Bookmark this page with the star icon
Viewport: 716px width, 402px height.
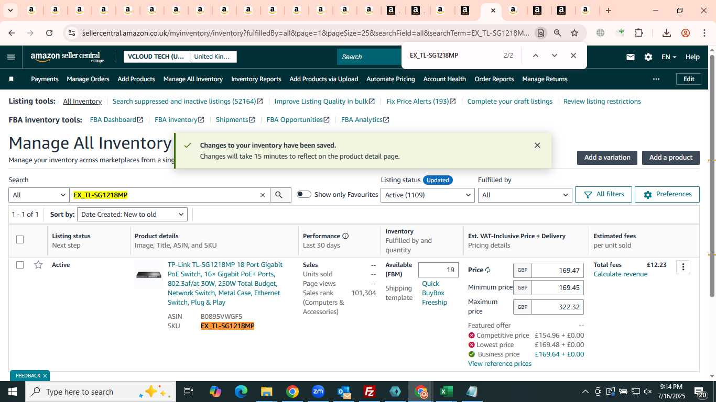[x=574, y=33]
